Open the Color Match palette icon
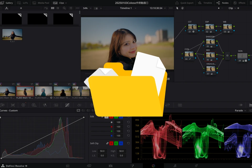The image size is (252, 168). (x=13, y=105)
